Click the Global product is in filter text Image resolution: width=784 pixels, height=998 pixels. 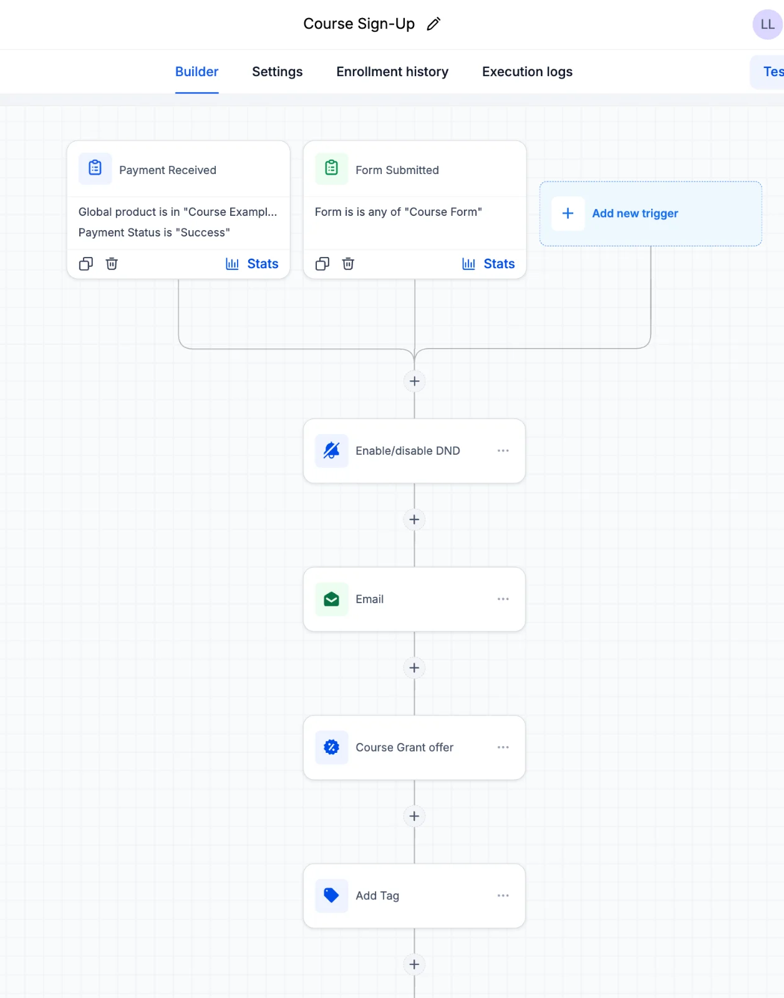178,212
